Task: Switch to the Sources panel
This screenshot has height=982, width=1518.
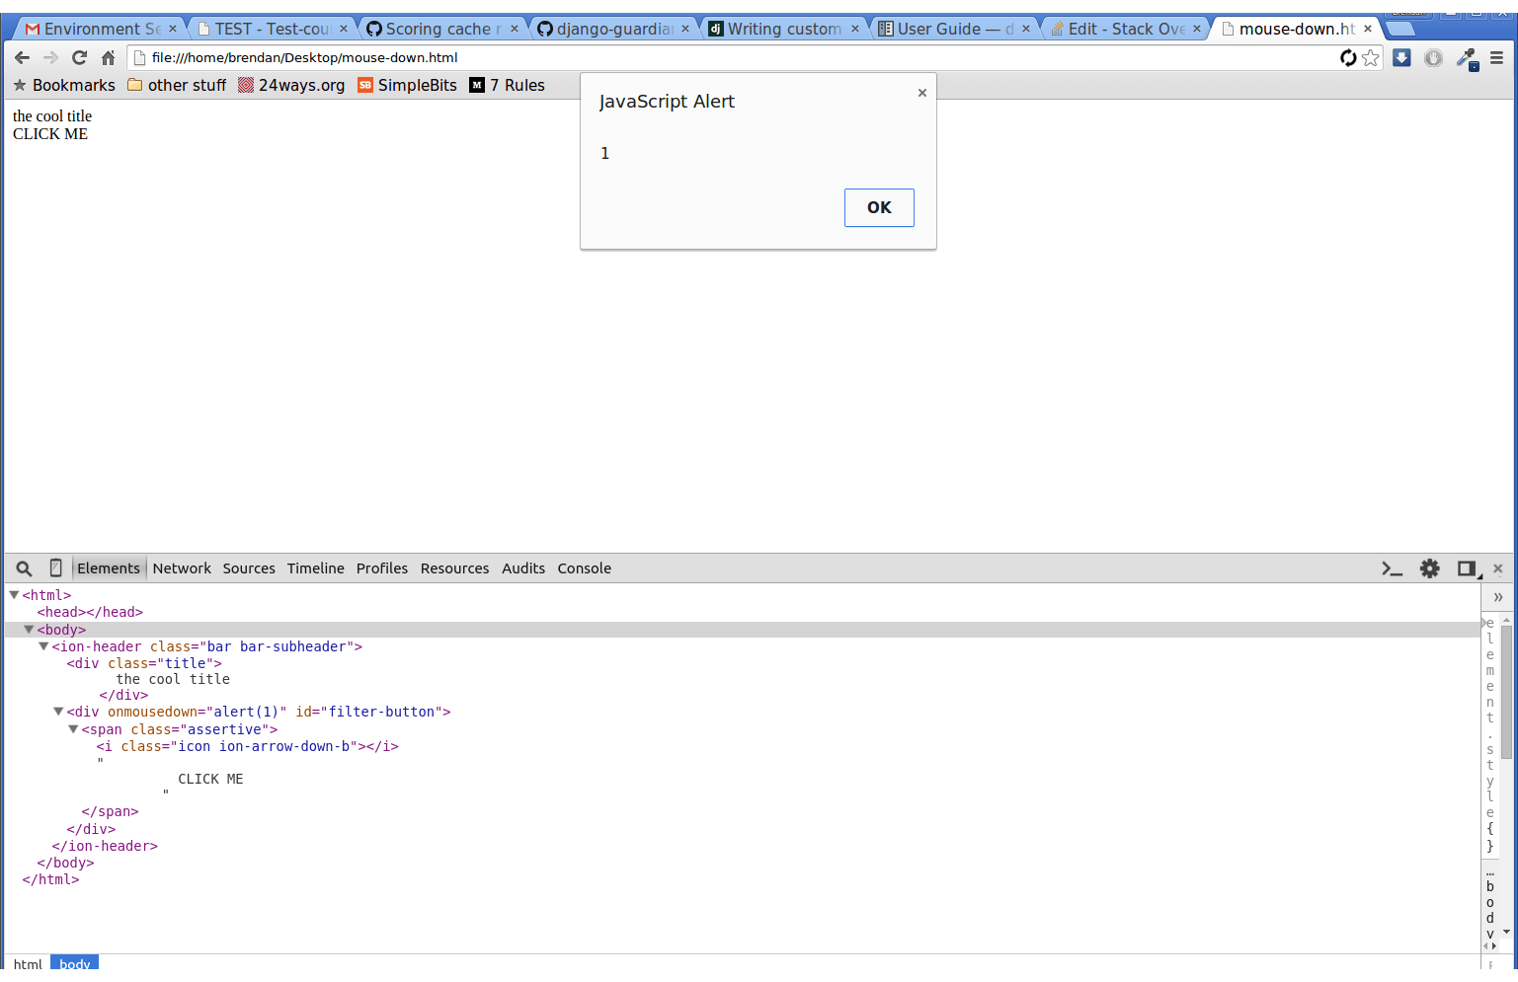Action: click(x=249, y=568)
